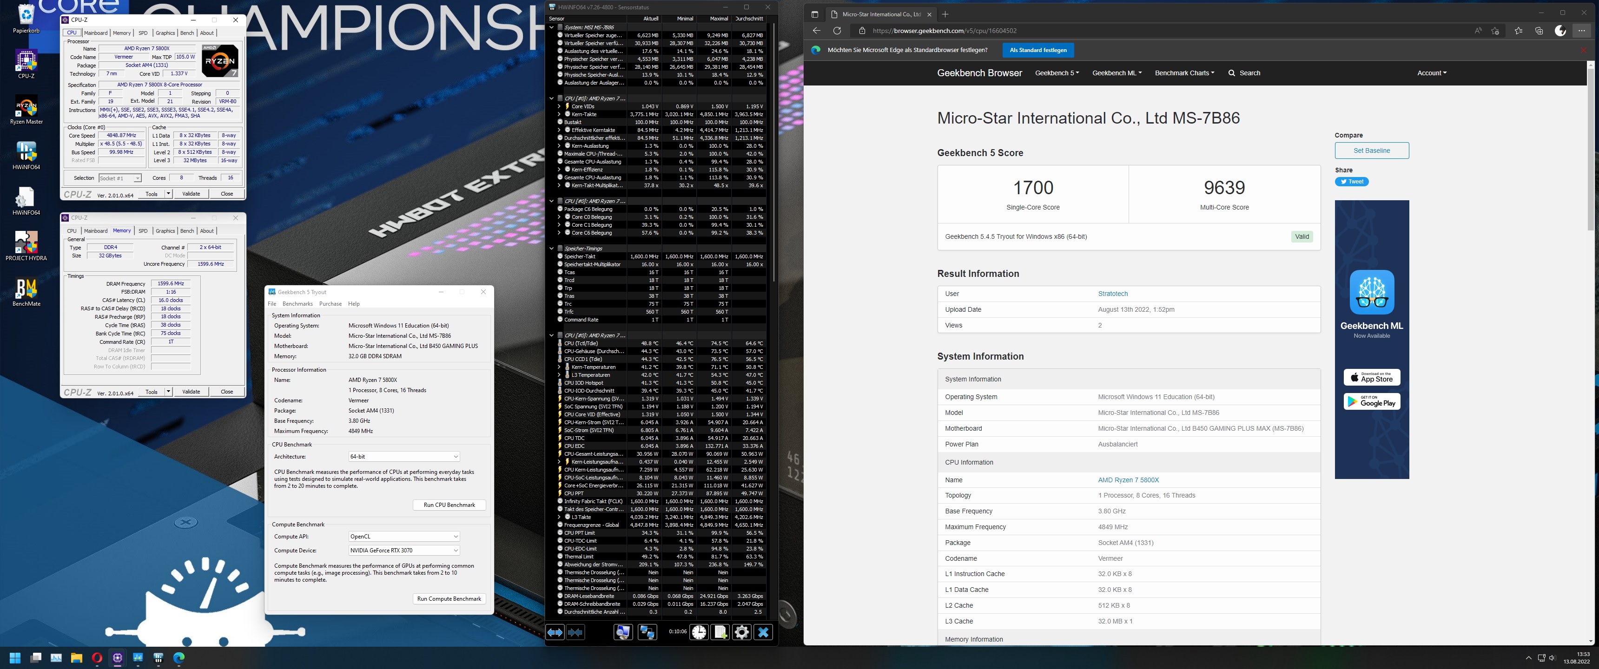Collapse Speicher-Timings sensor group
This screenshot has height=669, width=1599.
point(551,248)
